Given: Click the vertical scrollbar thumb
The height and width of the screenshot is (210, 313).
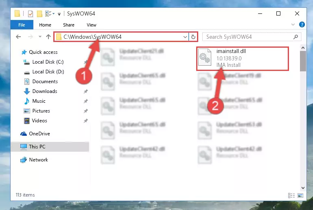Looking at the screenshot, I should (x=303, y=61).
